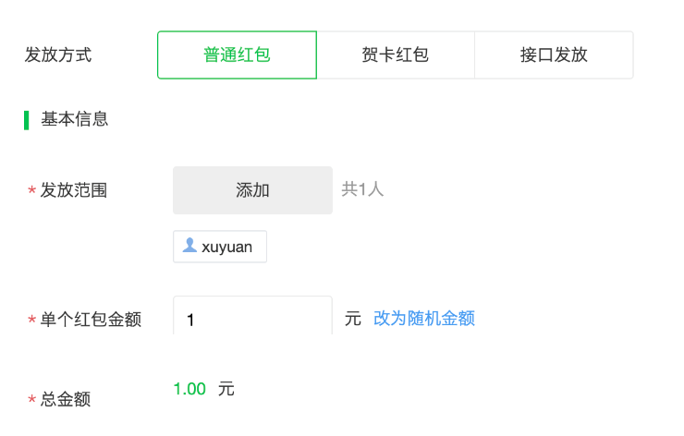Switch to the 贺卡红包 option

pyautogui.click(x=396, y=54)
